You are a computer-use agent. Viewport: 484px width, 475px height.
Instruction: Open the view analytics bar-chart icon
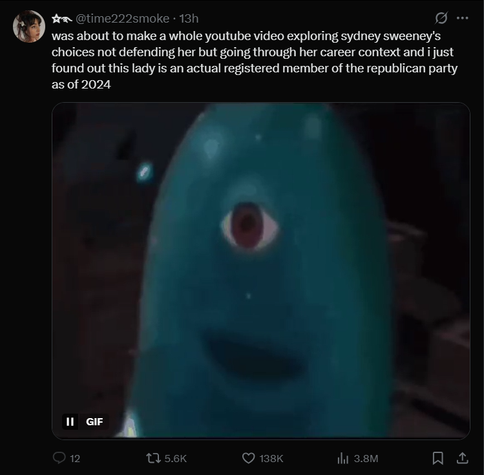click(343, 458)
